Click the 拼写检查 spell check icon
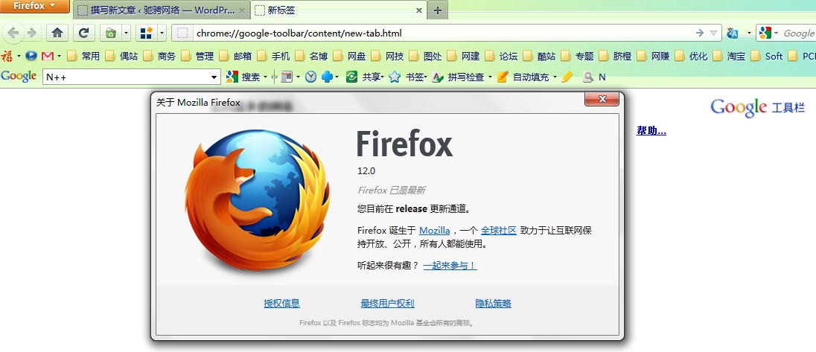The image size is (816, 352). tap(438, 77)
